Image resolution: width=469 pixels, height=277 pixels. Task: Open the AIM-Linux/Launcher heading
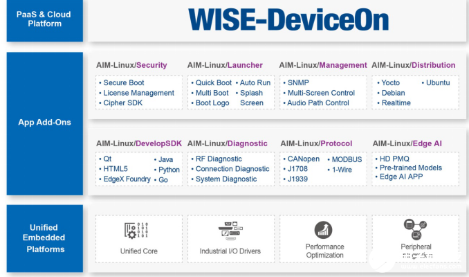pos(225,65)
